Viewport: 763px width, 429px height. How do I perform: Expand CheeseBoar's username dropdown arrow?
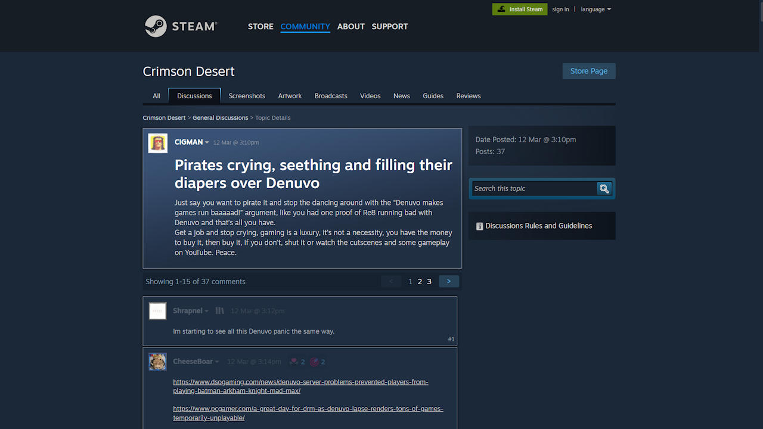tap(217, 362)
